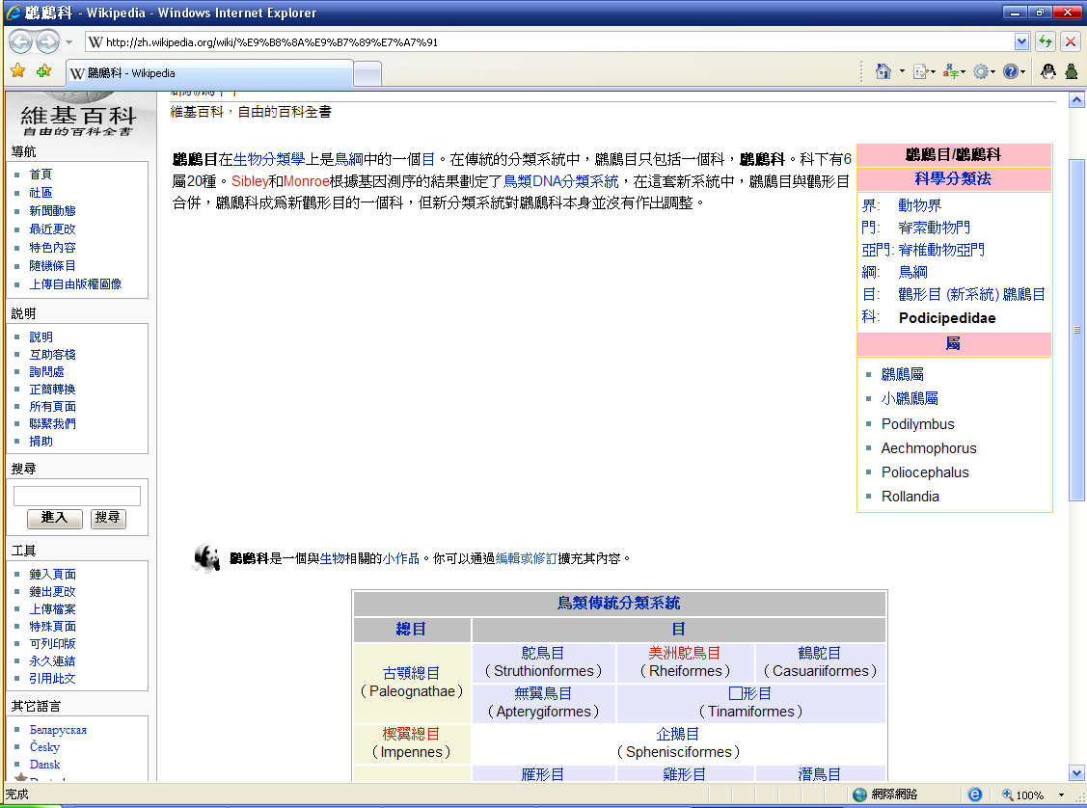Click the Add to Favorites icon
1087x808 pixels.
tap(42, 71)
